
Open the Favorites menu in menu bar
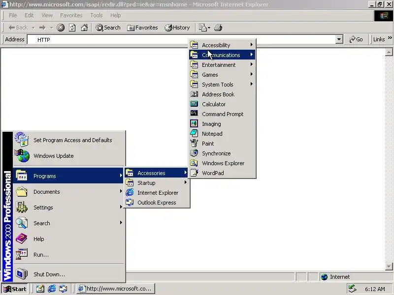coord(71,15)
